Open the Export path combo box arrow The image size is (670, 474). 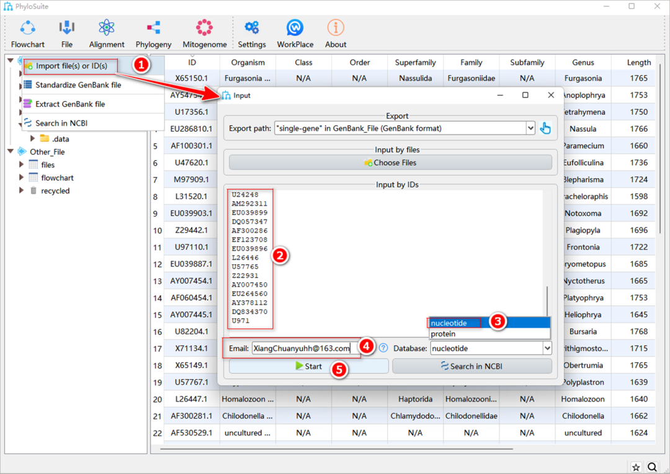click(530, 128)
